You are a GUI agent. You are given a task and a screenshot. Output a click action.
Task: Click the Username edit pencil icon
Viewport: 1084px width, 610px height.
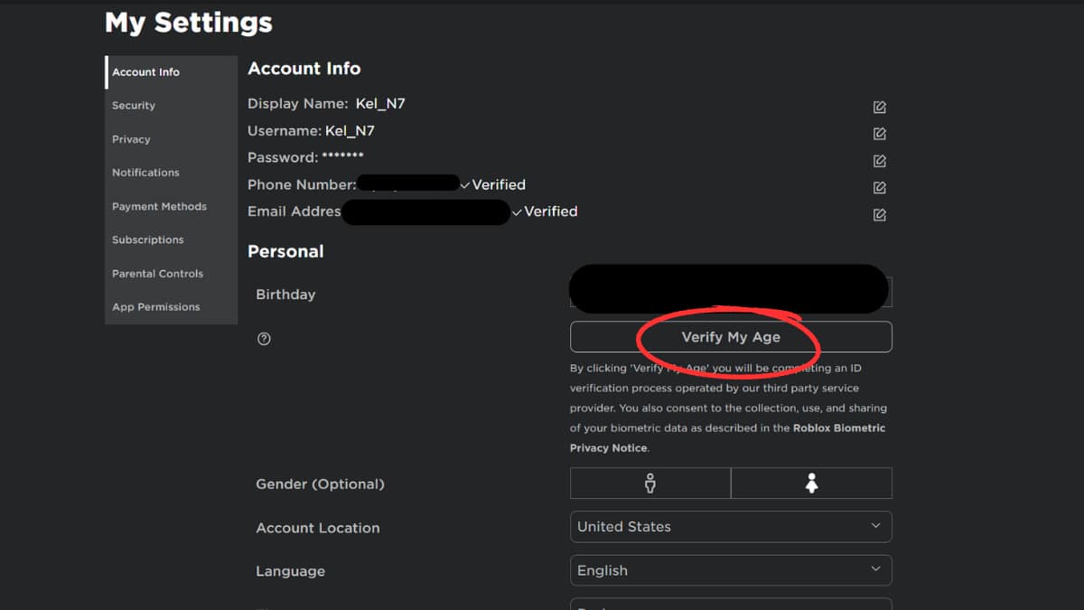pyautogui.click(x=879, y=134)
